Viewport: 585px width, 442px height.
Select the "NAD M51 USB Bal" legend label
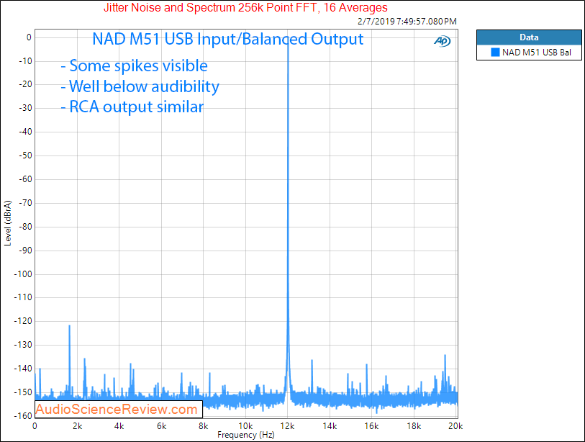pos(537,53)
